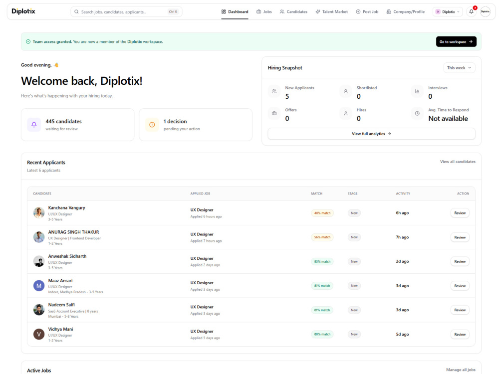Click the orange alert icon beside 1 decision
The width and height of the screenshot is (499, 374).
[x=152, y=125]
